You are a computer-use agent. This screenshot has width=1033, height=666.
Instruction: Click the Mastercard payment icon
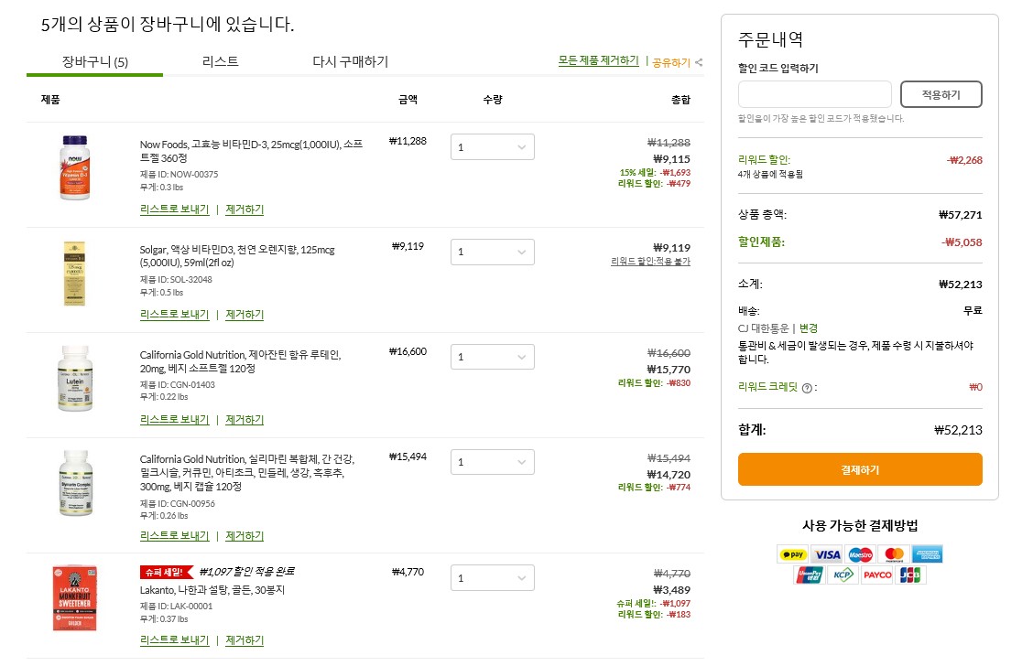[x=894, y=554]
